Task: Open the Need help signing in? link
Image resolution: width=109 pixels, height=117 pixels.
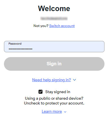Action: coord(52,80)
